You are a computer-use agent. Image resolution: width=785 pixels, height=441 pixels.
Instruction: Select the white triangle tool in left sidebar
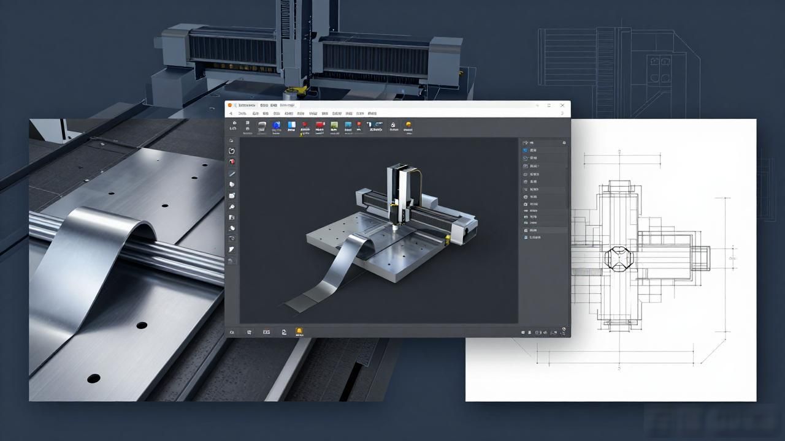pyautogui.click(x=231, y=250)
